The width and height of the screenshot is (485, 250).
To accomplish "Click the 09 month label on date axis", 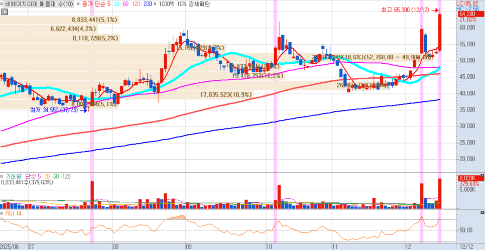I will pyautogui.click(x=189, y=247).
